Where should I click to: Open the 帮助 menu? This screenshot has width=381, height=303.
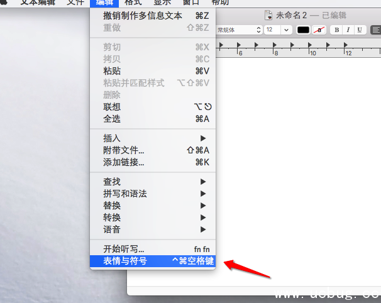pyautogui.click(x=220, y=3)
